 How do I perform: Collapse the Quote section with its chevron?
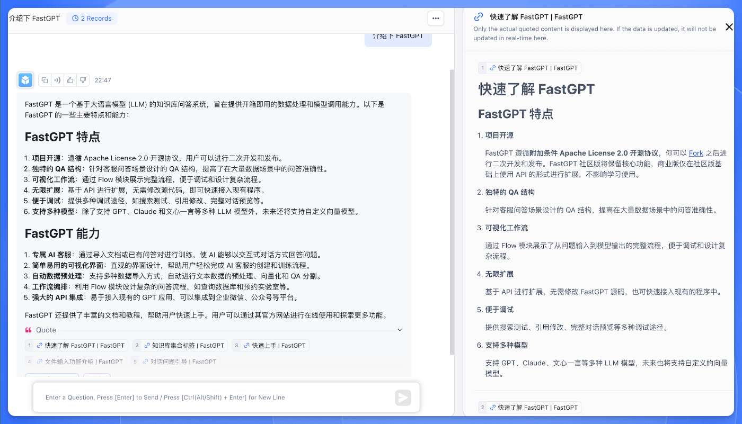coord(400,330)
